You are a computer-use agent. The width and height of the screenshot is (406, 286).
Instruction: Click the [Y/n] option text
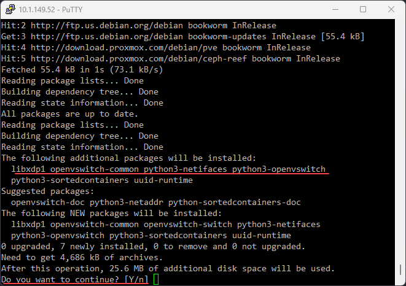(136, 280)
